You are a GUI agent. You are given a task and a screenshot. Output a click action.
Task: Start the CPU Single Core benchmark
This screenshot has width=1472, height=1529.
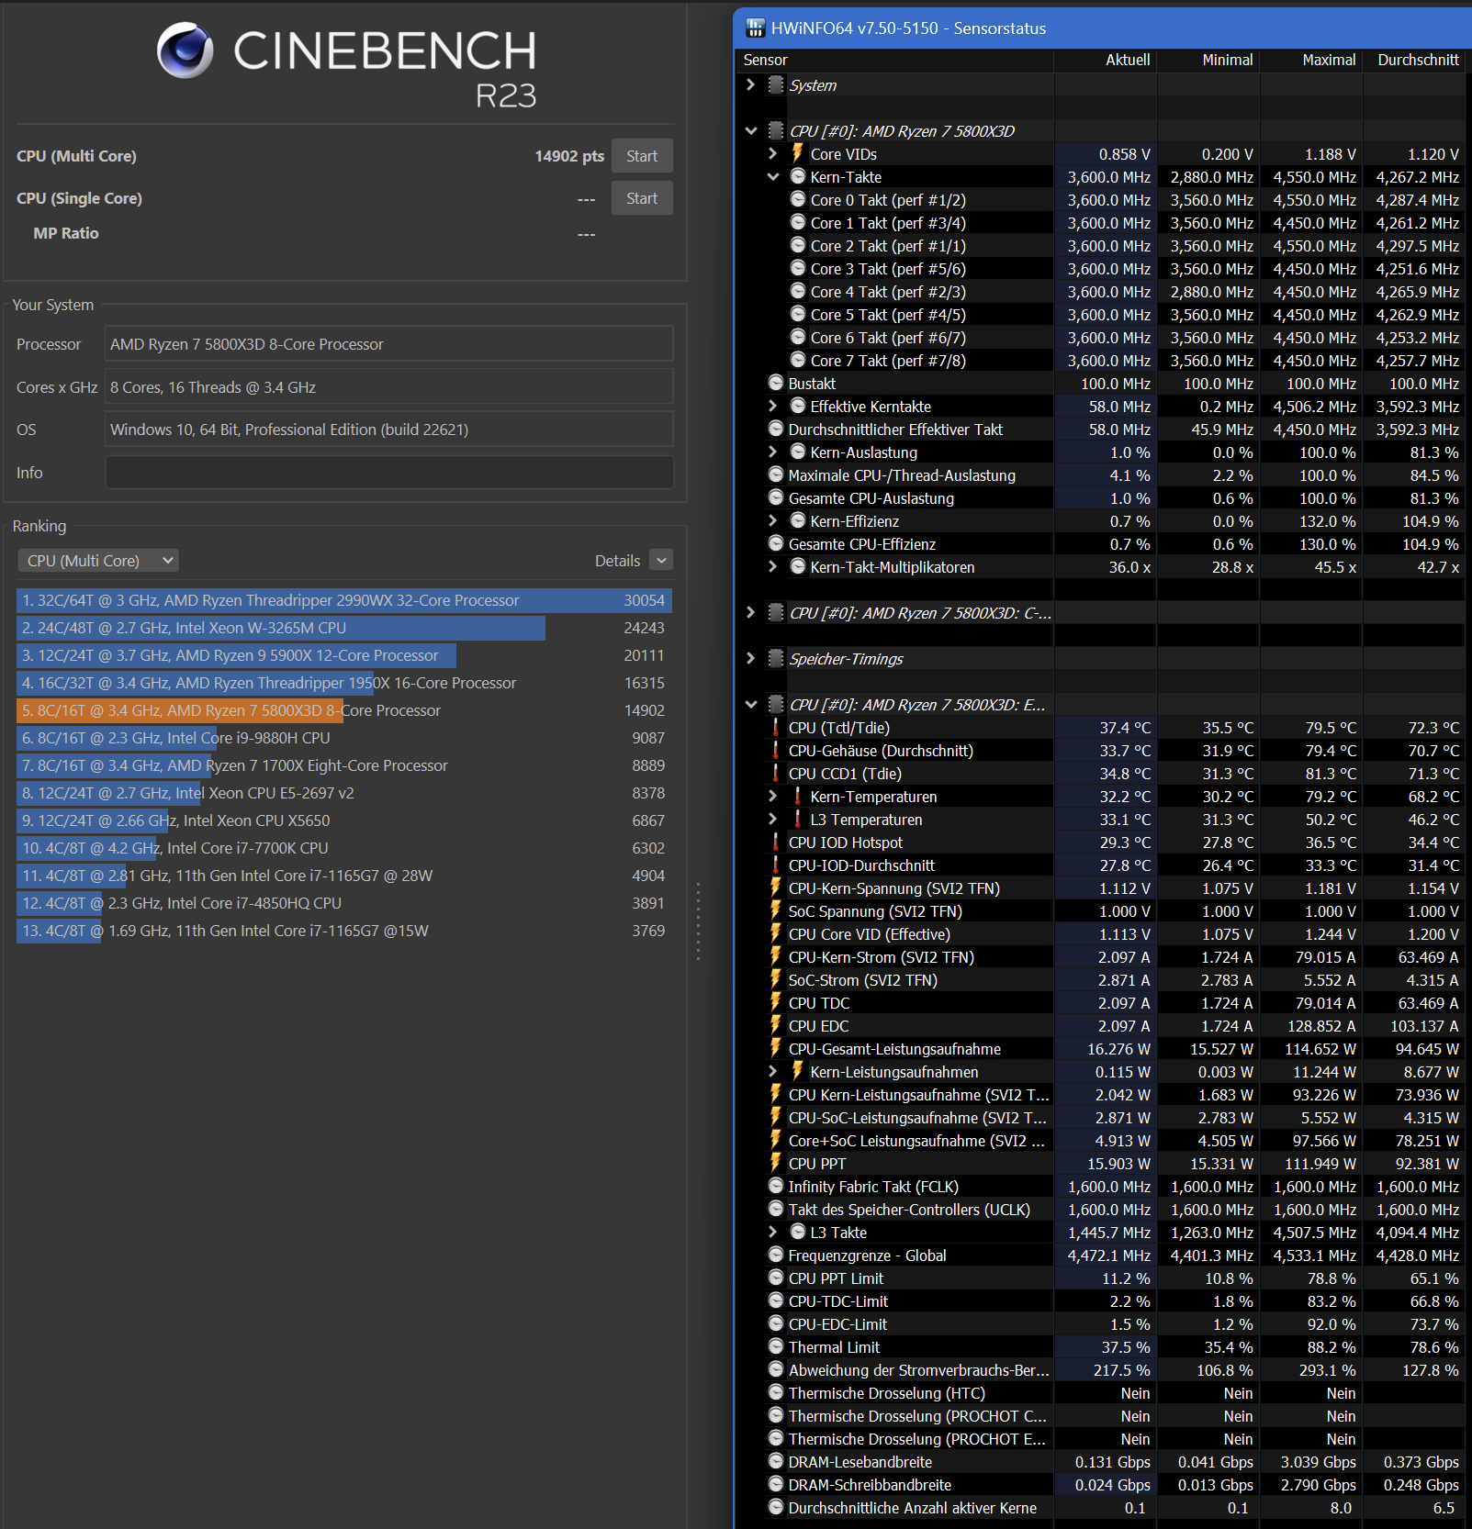(x=642, y=198)
